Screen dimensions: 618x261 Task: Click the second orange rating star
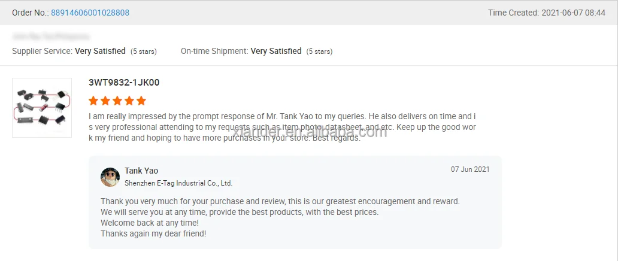[105, 101]
